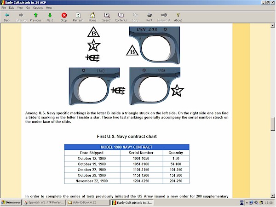The height and width of the screenshot is (207, 276).
Task: Click the 'Quantity' column header
Action: (176, 153)
